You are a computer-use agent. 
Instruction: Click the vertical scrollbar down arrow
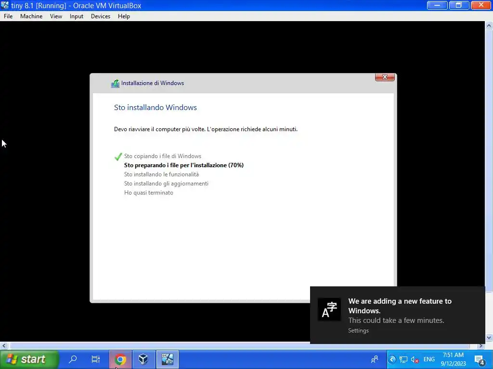click(x=489, y=338)
